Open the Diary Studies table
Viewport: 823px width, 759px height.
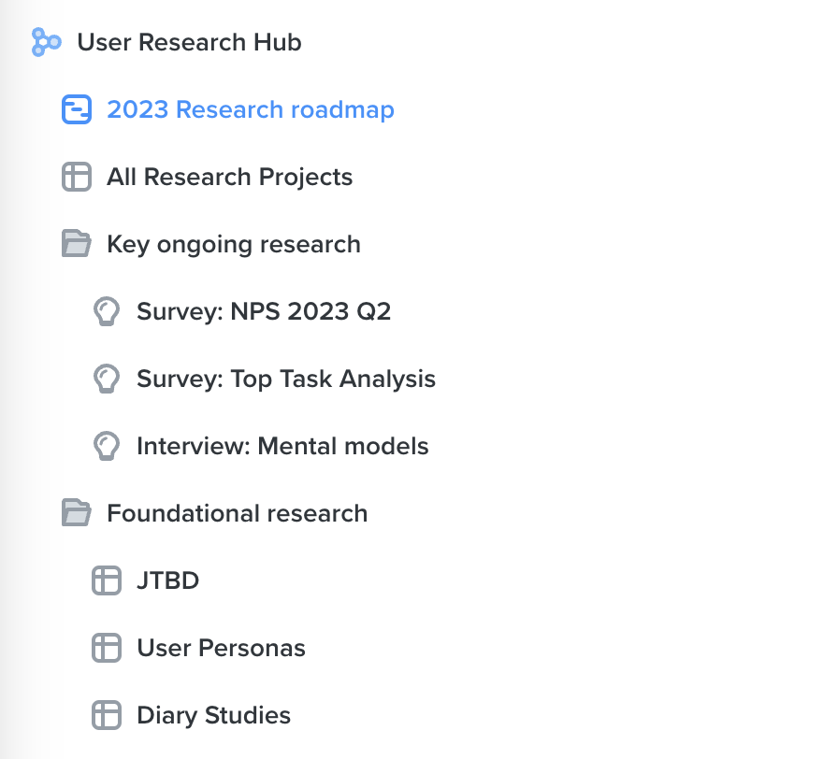pos(213,715)
